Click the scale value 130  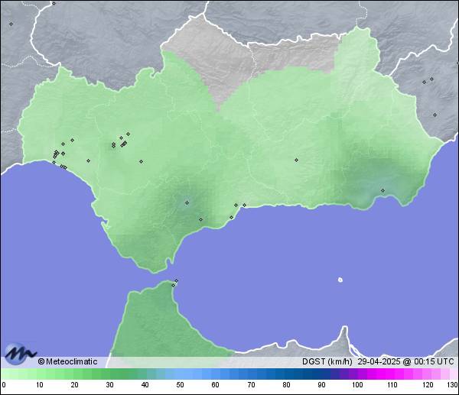[453, 385]
